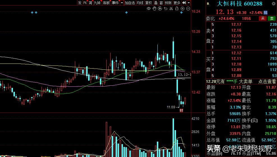Toggle 均线 moving averages
Viewport: 277px width, 157px height.
coord(140,3)
